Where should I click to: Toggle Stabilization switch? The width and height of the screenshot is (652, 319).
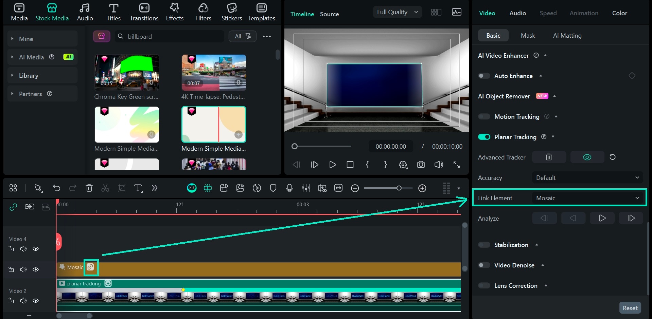pyautogui.click(x=484, y=245)
